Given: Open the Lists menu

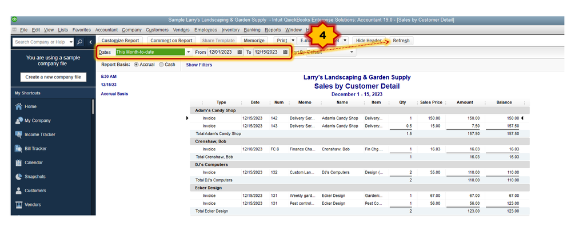Looking at the screenshot, I should tap(63, 30).
